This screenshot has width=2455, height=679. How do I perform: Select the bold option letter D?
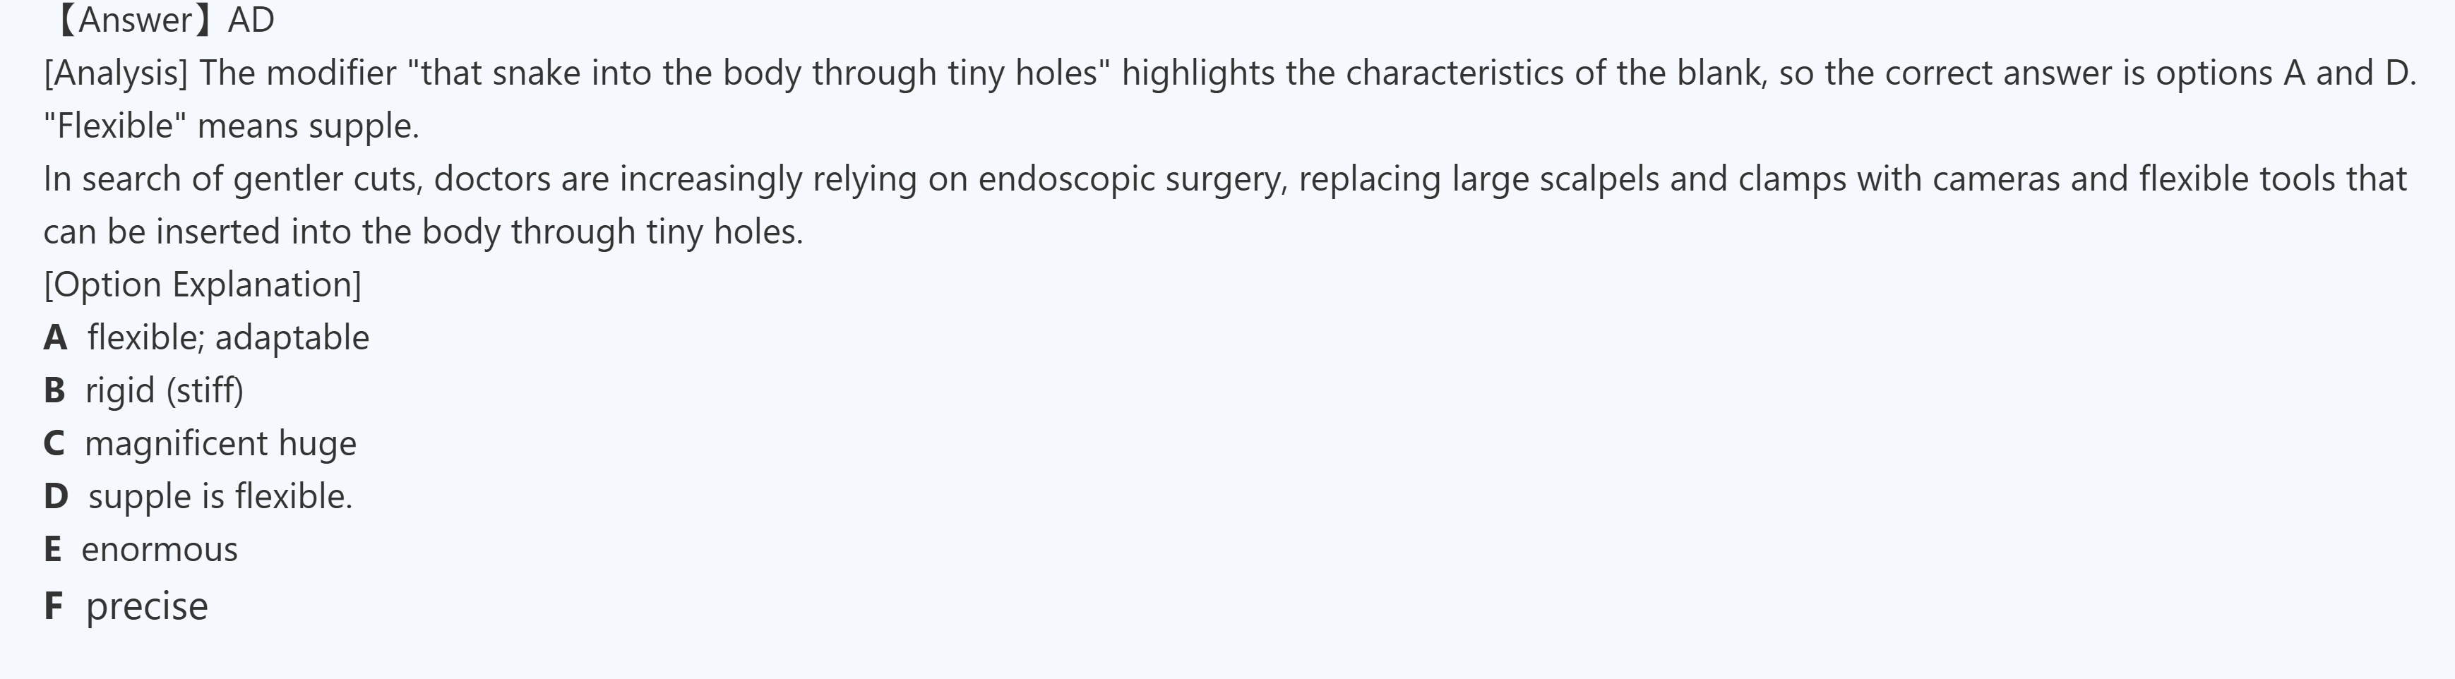click(55, 496)
